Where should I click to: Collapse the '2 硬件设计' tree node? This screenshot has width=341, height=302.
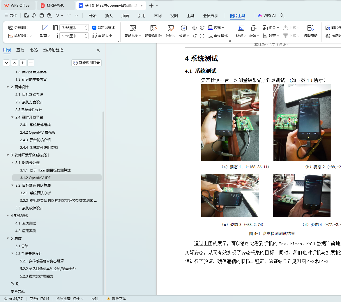8,87
